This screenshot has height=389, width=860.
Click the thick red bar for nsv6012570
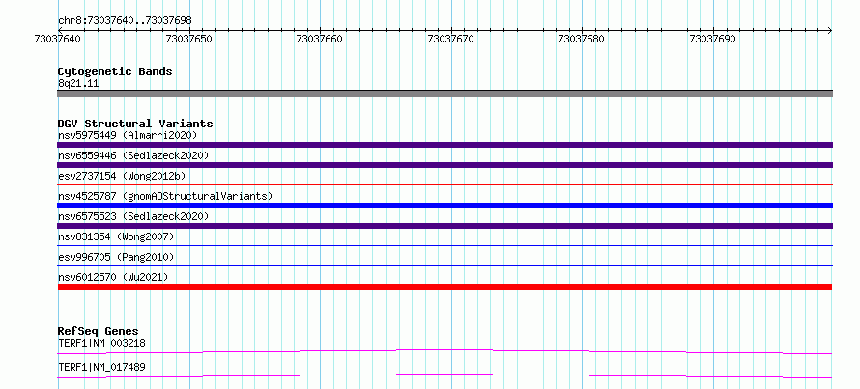click(x=444, y=287)
